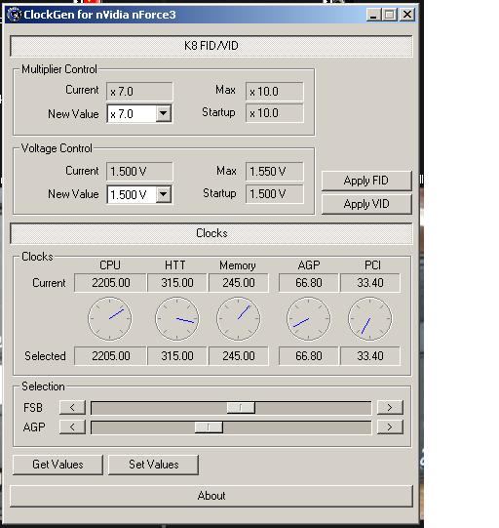499x528 pixels.
Task: Click the HTT clock gauge dial
Action: [176, 318]
